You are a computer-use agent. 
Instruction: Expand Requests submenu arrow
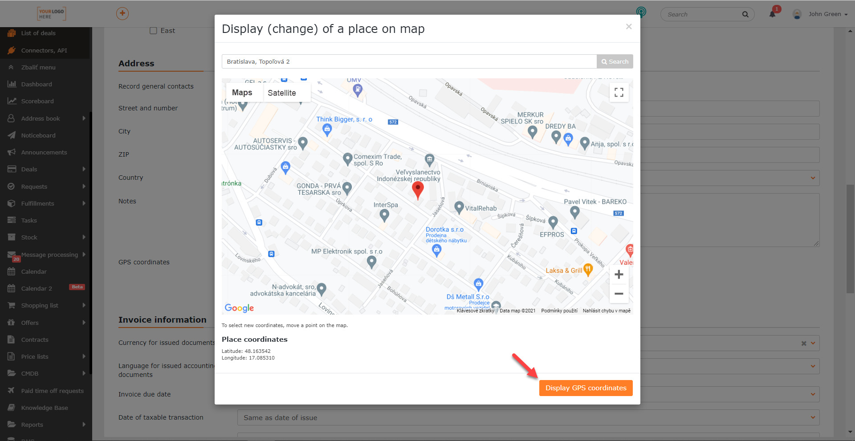(x=84, y=186)
